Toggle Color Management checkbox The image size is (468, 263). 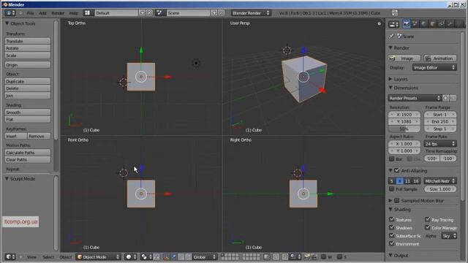tap(427, 227)
